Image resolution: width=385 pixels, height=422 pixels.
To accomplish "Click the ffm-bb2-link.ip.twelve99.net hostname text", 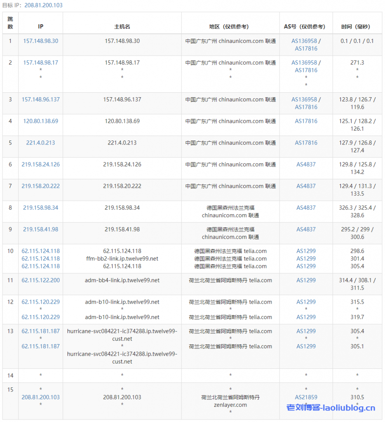I will pos(122,258).
